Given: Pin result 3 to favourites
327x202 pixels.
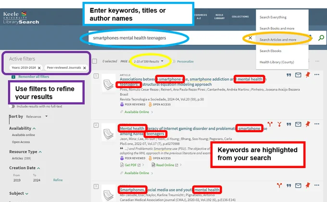Looking at the screenshot, I should pyautogui.click(x=308, y=185).
